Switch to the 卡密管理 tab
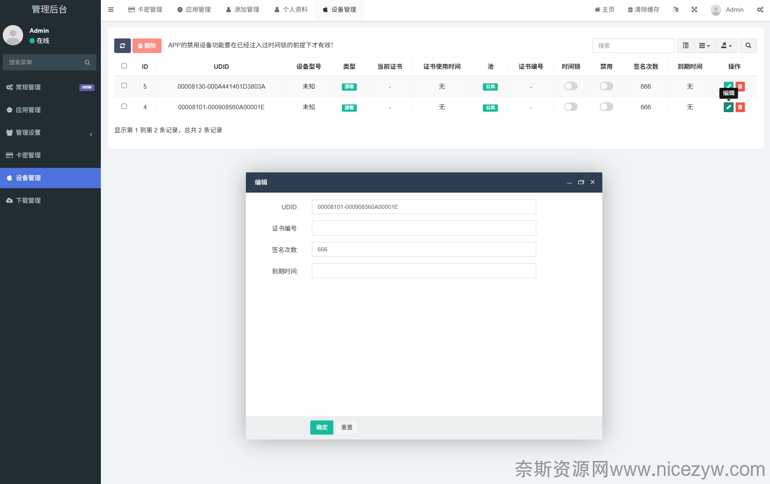 (x=145, y=10)
